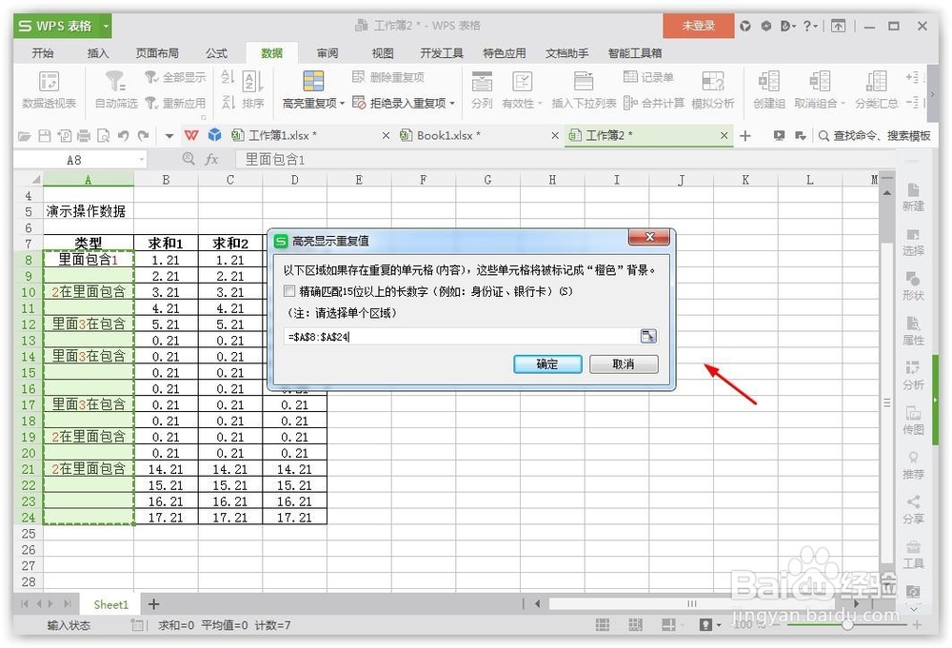Image resolution: width=952 pixels, height=648 pixels.
Task: Sort ascending with the A-Z icon
Action: 228,76
